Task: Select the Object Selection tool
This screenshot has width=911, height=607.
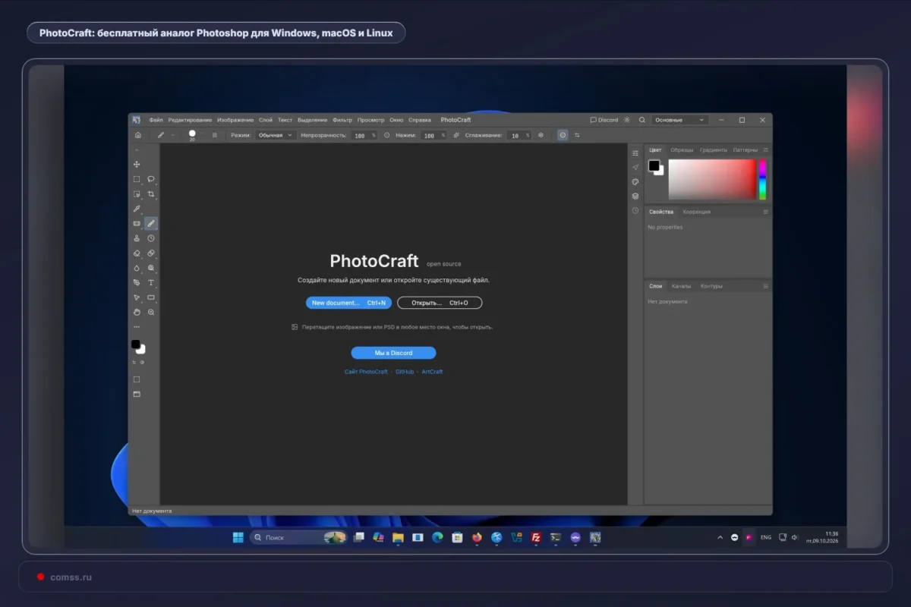Action: point(137,194)
